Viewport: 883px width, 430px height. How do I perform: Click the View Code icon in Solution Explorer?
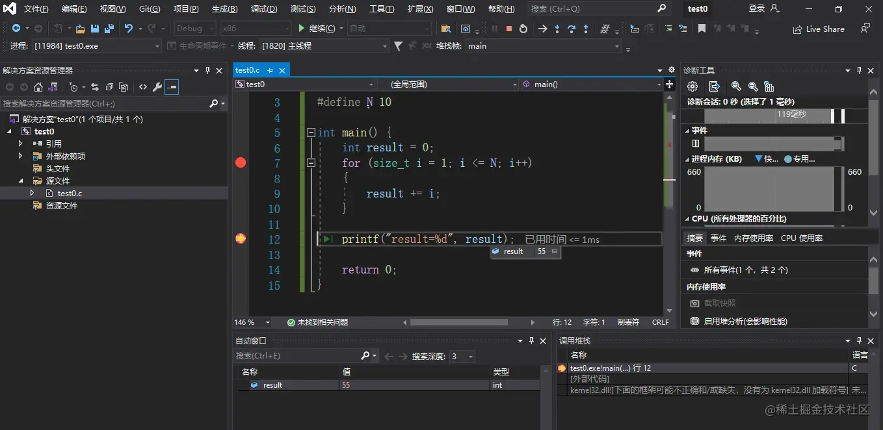point(142,87)
